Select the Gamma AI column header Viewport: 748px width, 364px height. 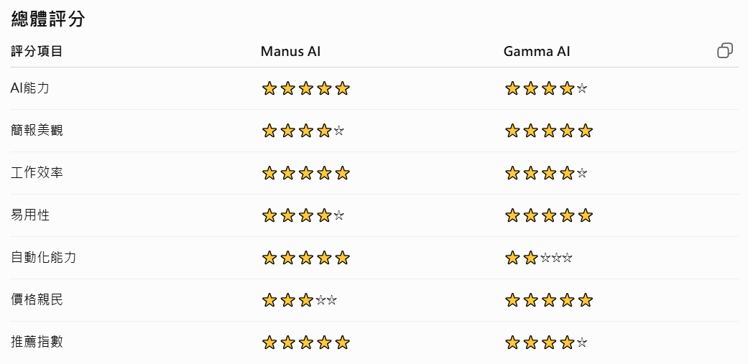click(x=537, y=52)
